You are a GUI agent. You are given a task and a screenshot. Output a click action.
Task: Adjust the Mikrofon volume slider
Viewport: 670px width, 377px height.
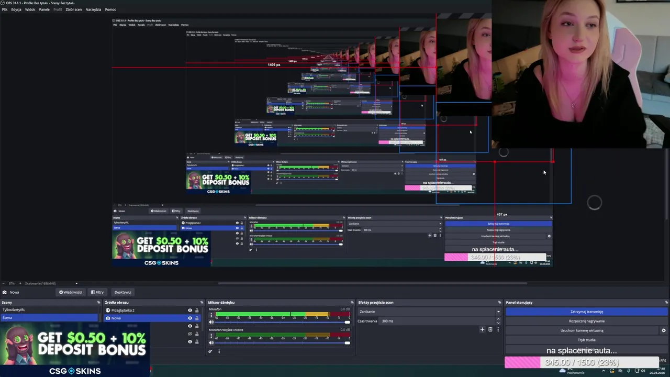(283, 322)
